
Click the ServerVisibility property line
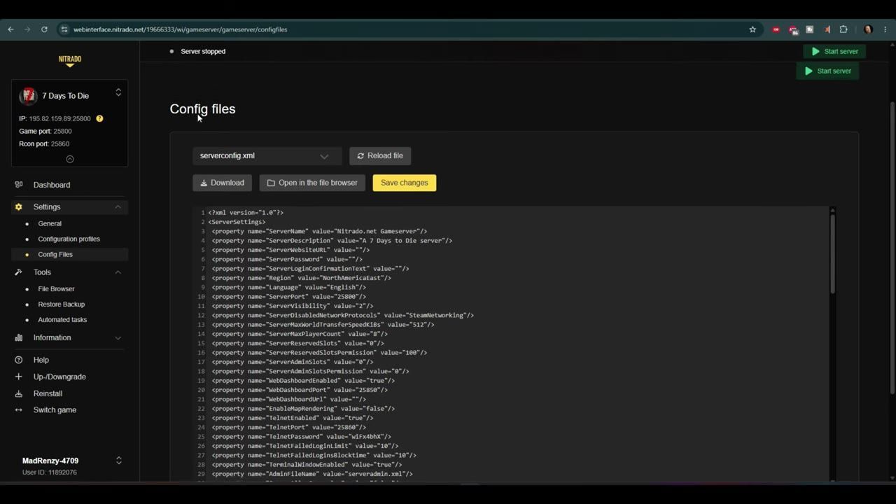[293, 306]
